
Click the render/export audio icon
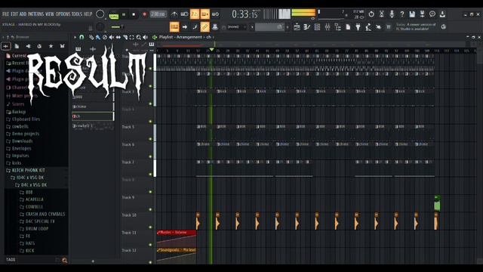(x=422, y=14)
